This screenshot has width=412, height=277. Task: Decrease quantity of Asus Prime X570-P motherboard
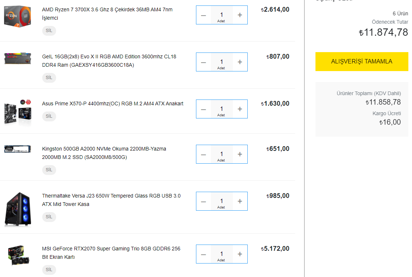point(203,109)
